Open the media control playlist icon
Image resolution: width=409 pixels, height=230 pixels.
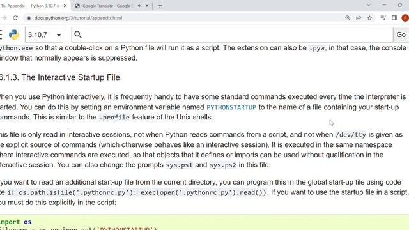coord(383,18)
